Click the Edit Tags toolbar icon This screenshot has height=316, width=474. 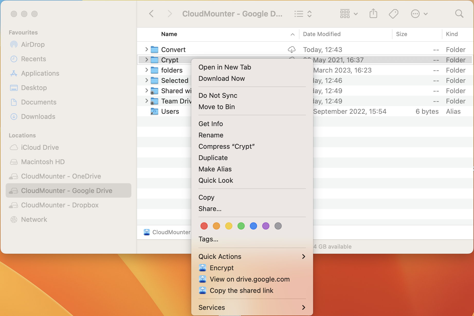pos(394,14)
